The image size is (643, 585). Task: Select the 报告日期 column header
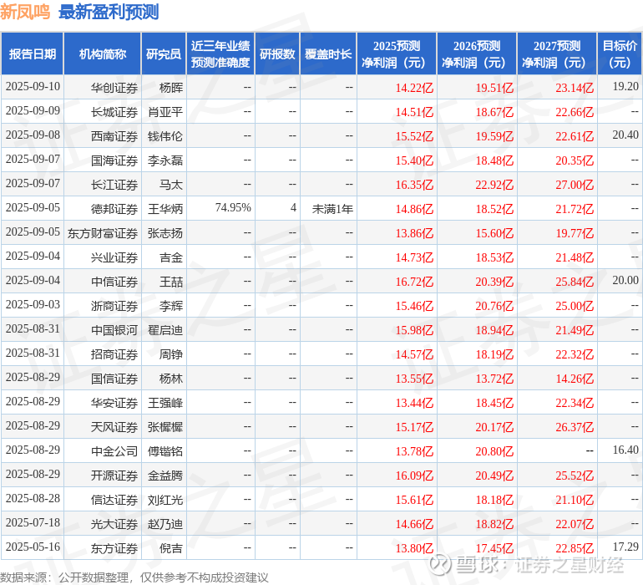tap(33, 54)
